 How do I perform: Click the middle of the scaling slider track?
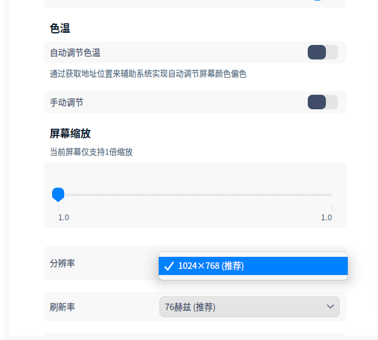point(195,195)
